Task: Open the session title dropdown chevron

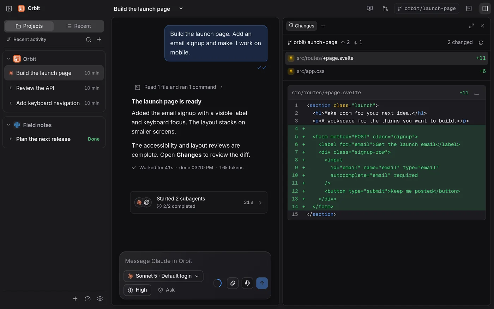Action: tap(181, 8)
